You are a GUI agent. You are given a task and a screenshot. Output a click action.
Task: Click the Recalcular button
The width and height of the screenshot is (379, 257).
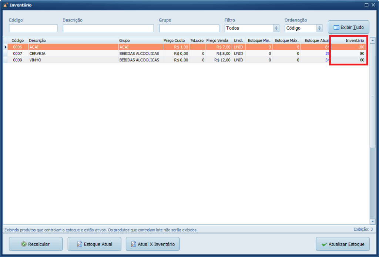click(36, 244)
